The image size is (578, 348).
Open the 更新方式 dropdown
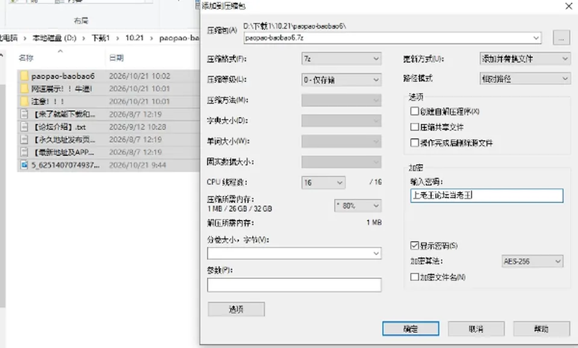pos(525,58)
